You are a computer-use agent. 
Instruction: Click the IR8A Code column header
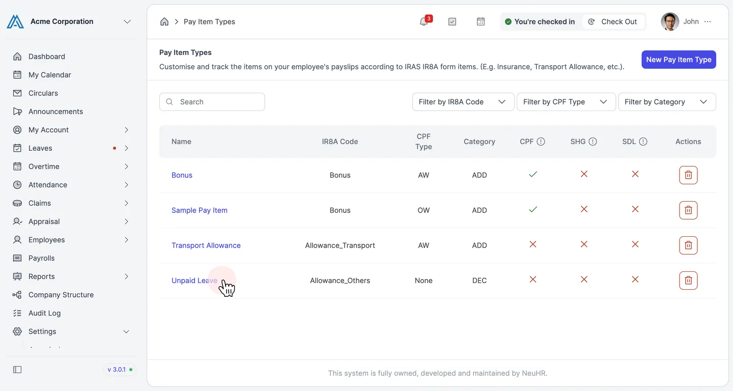coord(340,142)
